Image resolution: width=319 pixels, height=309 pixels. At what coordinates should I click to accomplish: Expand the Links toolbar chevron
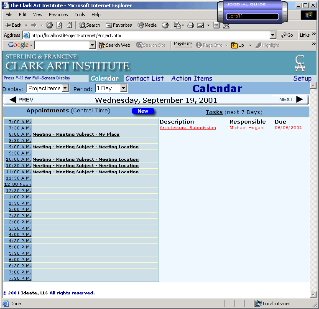point(314,34)
